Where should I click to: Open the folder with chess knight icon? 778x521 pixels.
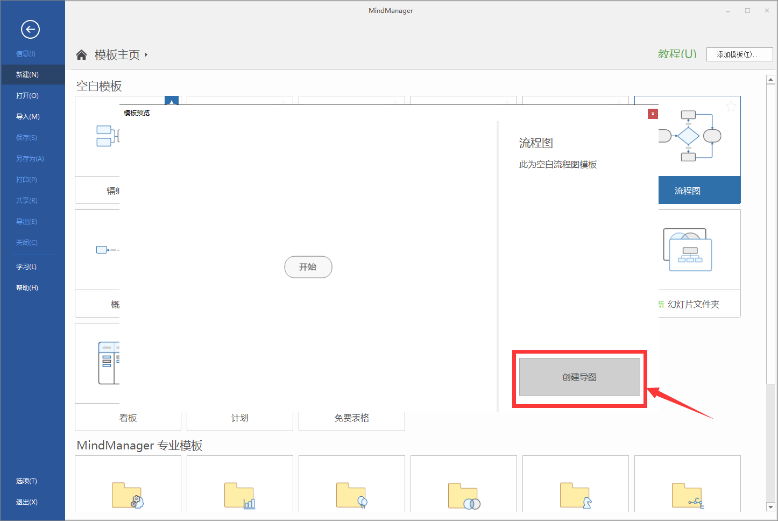tap(575, 495)
